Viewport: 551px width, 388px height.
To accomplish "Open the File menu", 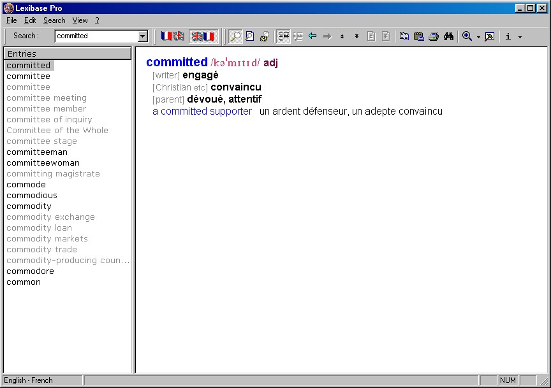I will pos(11,20).
